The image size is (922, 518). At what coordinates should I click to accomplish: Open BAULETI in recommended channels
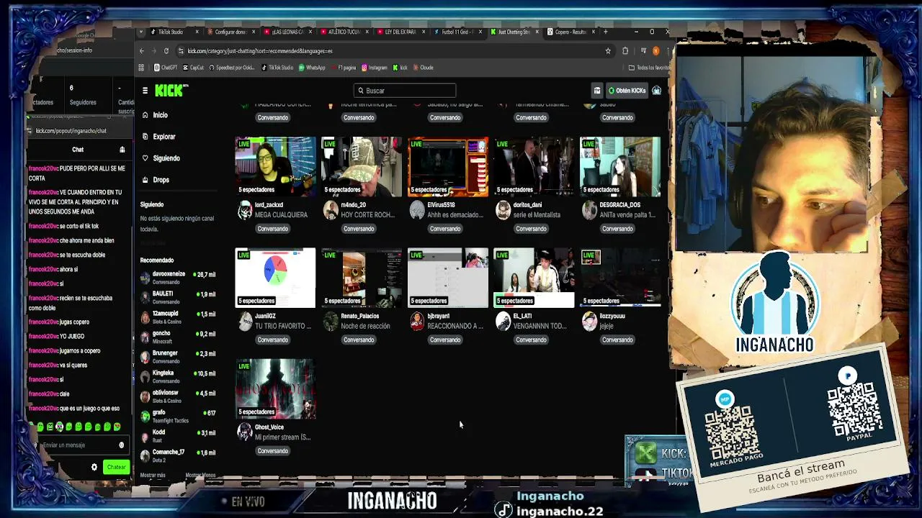[178, 298]
